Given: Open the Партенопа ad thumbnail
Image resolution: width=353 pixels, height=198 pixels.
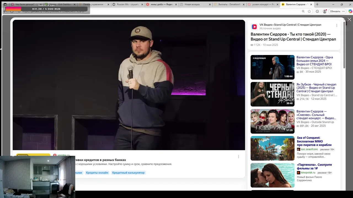Looking at the screenshot, I should (272, 175).
